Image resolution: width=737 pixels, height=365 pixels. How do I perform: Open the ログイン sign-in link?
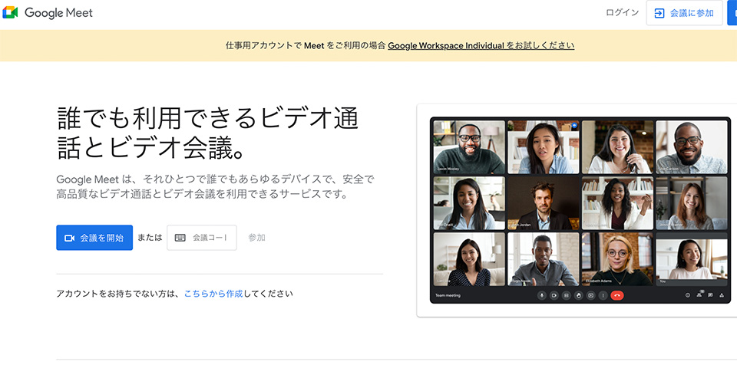click(622, 13)
